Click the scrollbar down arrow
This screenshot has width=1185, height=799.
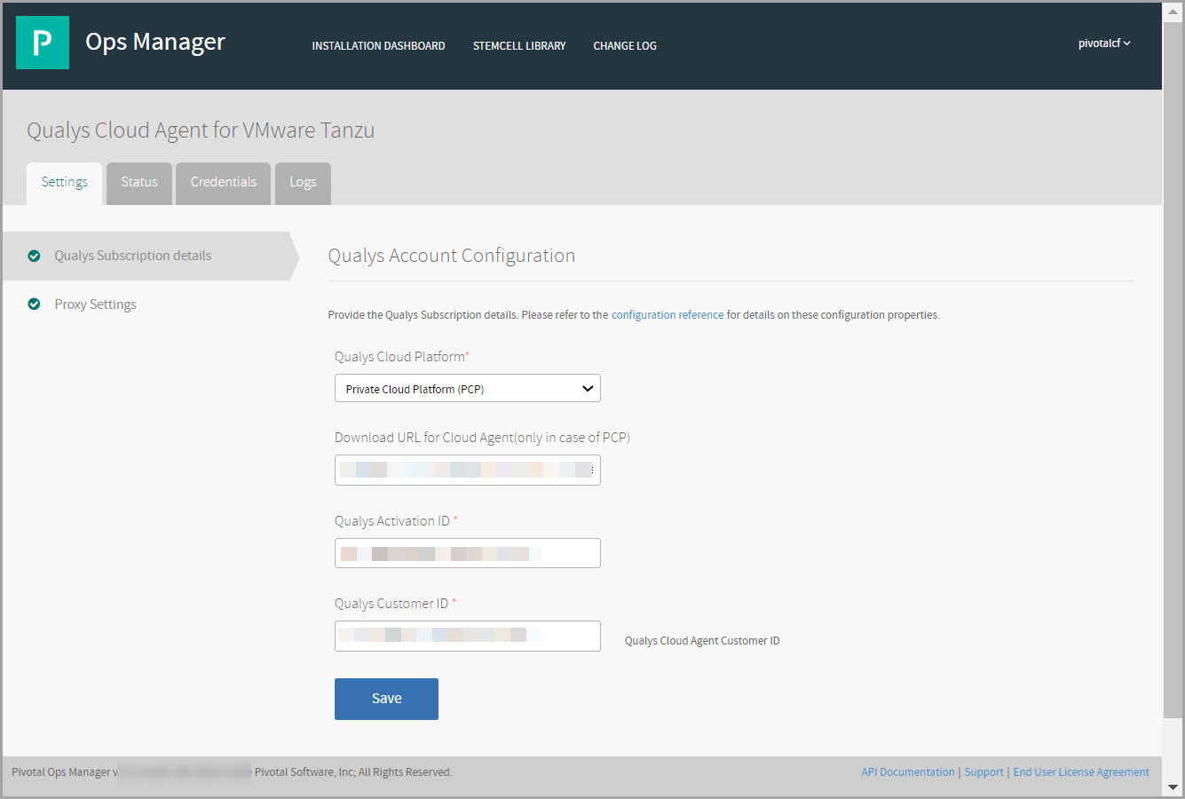tap(1173, 787)
